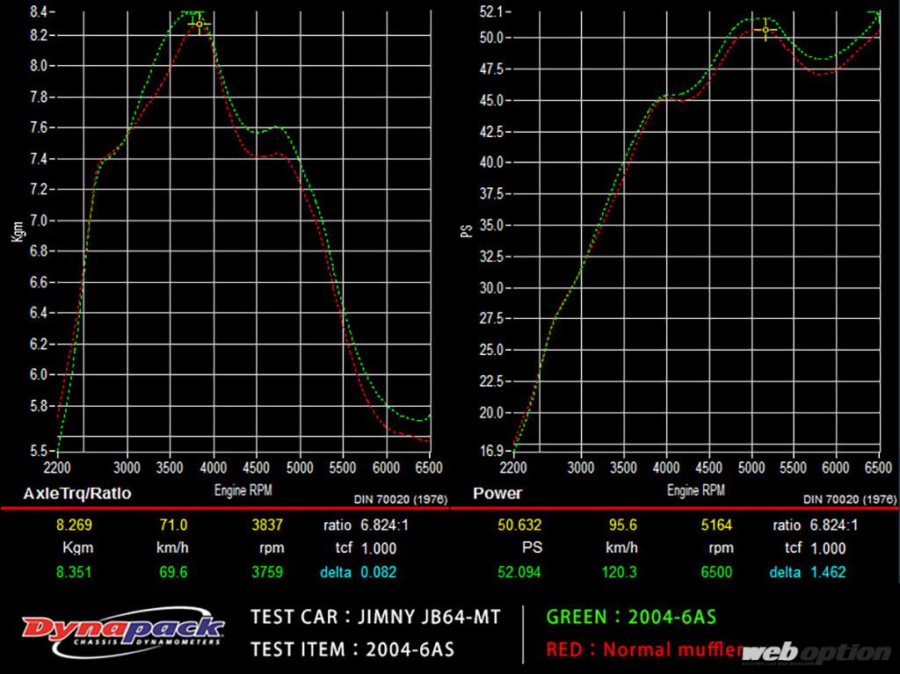900x674 pixels.
Task: Click the green 52.094 power value
Action: click(518, 571)
